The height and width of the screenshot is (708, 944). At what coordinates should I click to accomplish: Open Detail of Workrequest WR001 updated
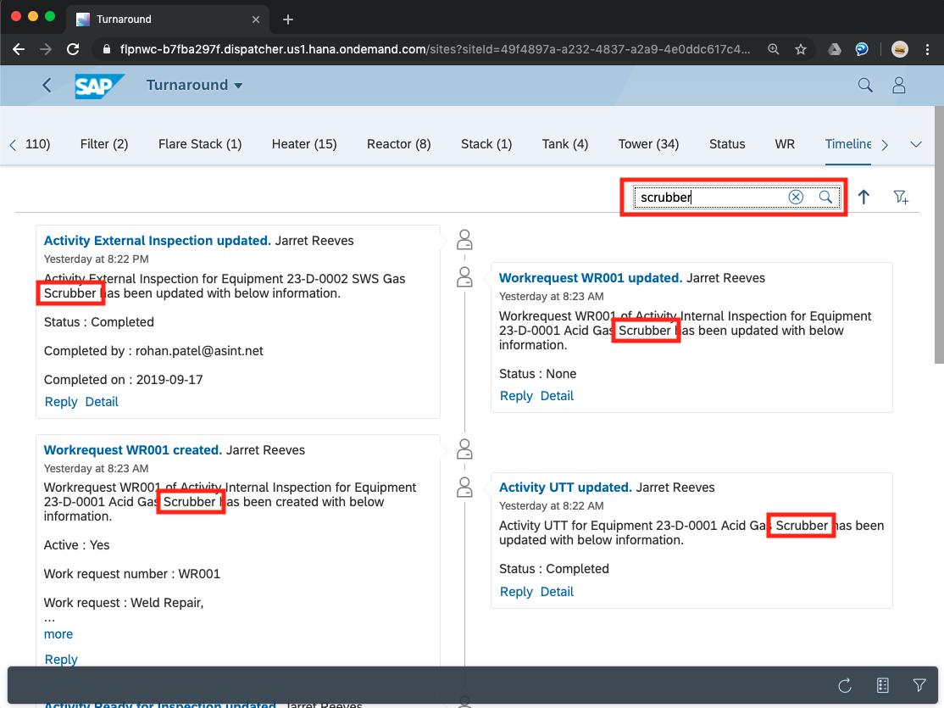[x=557, y=396]
